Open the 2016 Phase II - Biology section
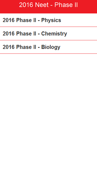This screenshot has height=172, width=97. point(48,47)
